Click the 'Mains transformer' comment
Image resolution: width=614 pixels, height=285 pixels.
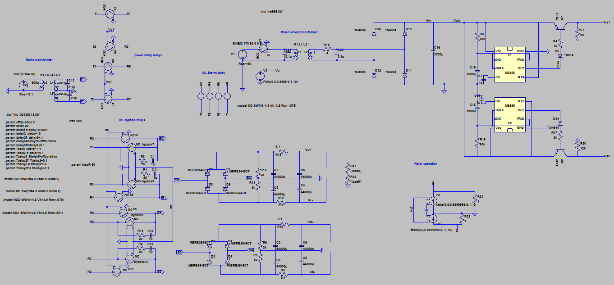pyautogui.click(x=39, y=59)
